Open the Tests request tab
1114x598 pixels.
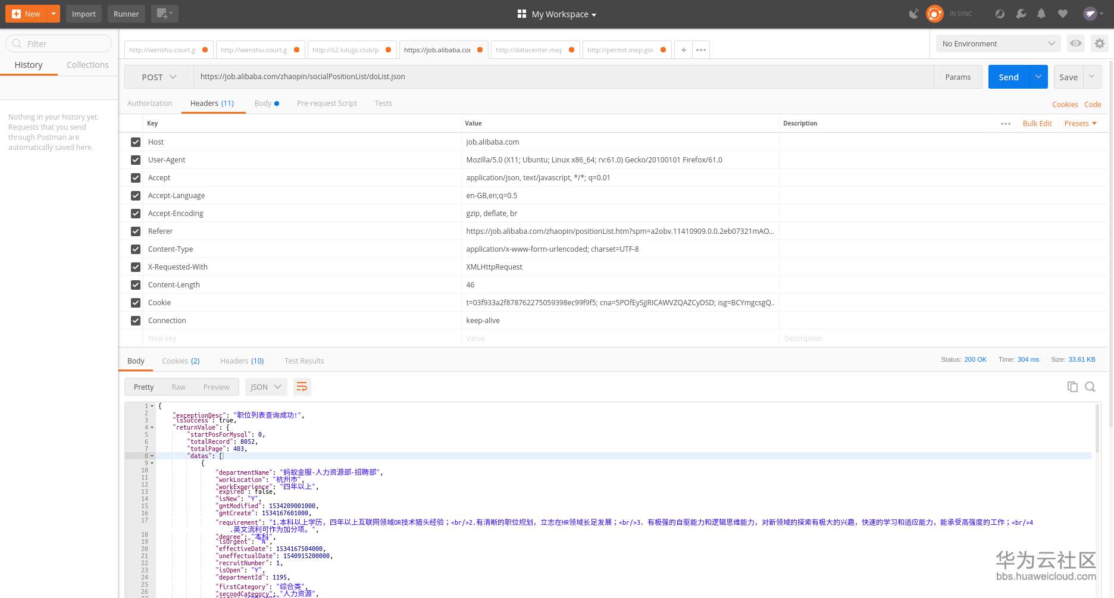pyautogui.click(x=383, y=104)
